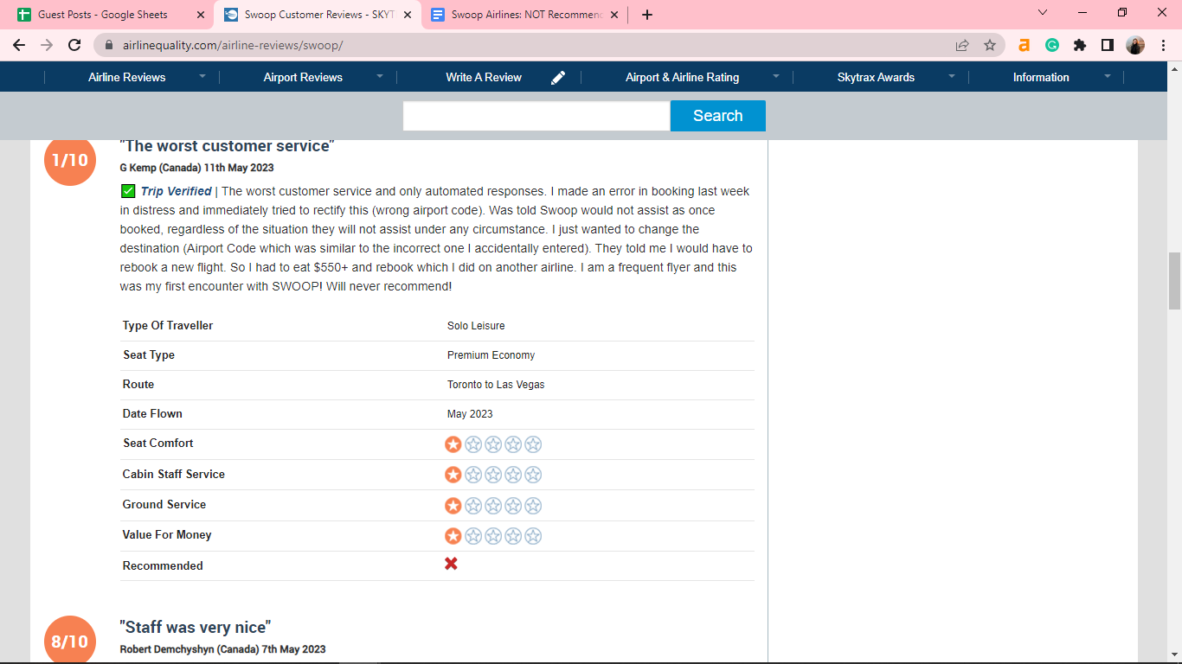Click the 1/10 rating badge
The width and height of the screenshot is (1182, 664).
pyautogui.click(x=70, y=160)
